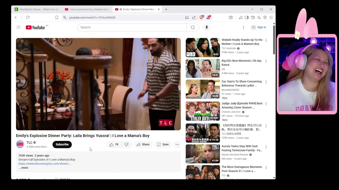The image size is (339, 190).
Task: Reload the current page
Action: coord(28,17)
